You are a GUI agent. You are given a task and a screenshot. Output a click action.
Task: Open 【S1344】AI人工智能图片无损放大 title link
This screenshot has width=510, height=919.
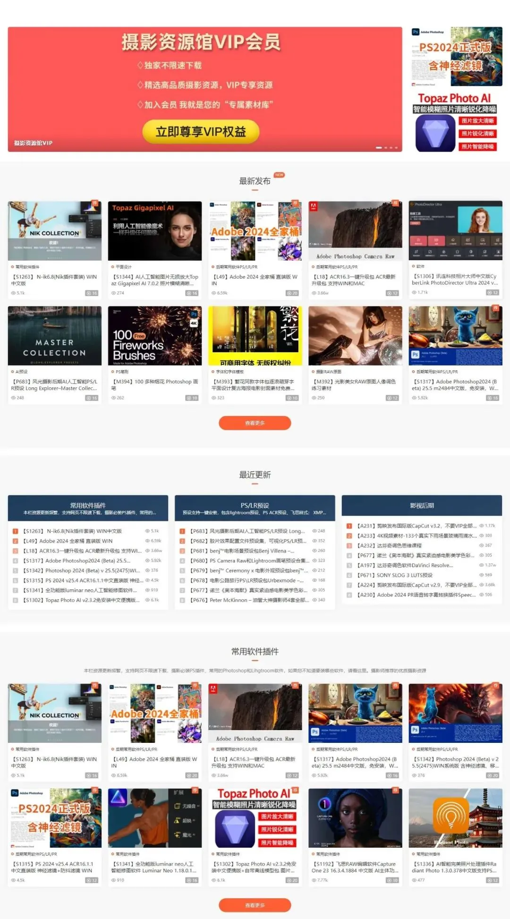point(155,280)
